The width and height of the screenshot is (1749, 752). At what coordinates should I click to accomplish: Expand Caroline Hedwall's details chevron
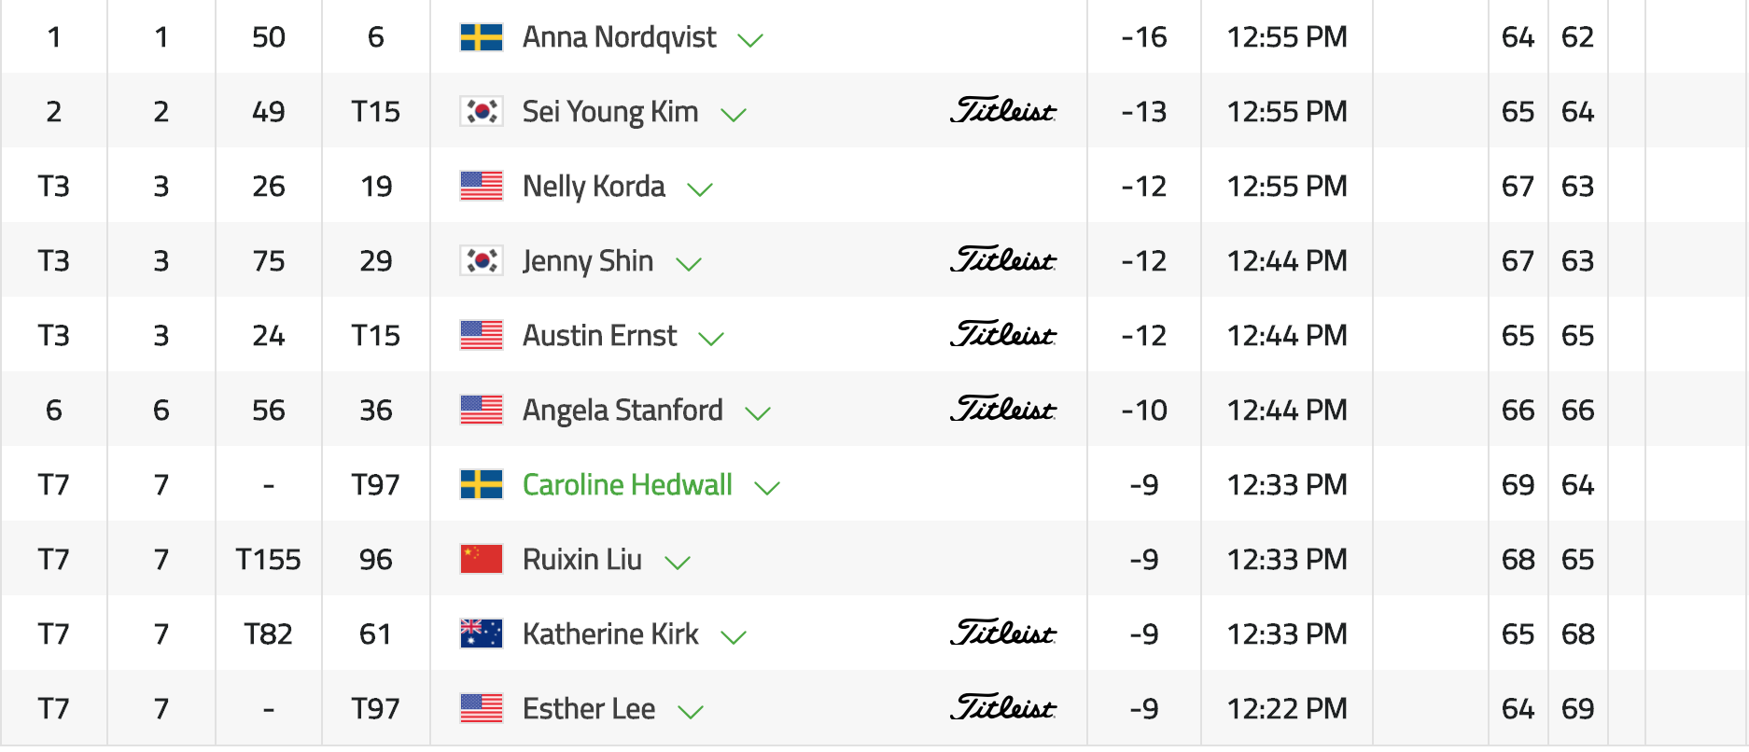coord(766,488)
